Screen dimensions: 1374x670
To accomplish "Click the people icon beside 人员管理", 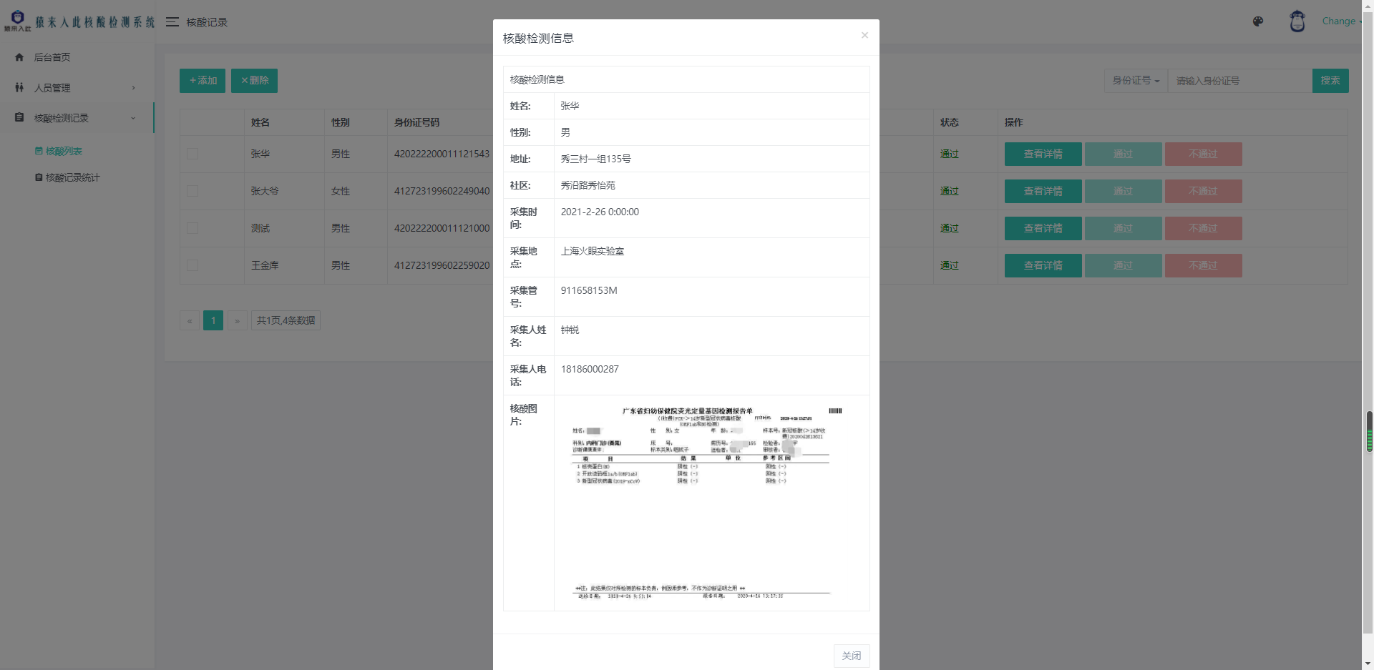I will point(19,87).
